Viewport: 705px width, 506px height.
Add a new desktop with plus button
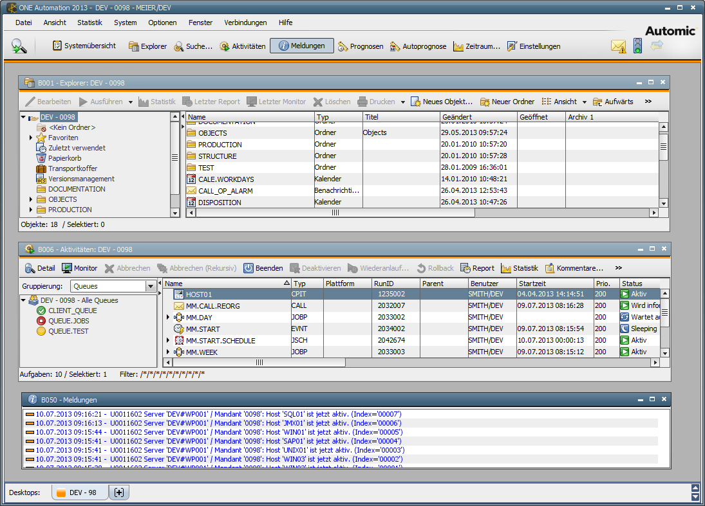119,492
